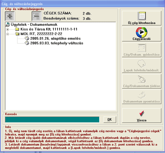The height and width of the screenshot is (153, 165).
Task: Click the teal Keresés search field
Action: coord(52,120)
